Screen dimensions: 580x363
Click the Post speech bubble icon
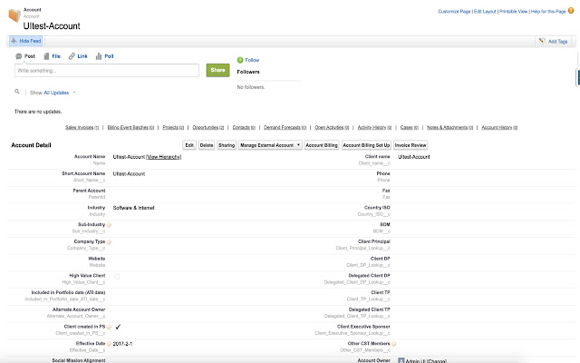pyautogui.click(x=18, y=56)
